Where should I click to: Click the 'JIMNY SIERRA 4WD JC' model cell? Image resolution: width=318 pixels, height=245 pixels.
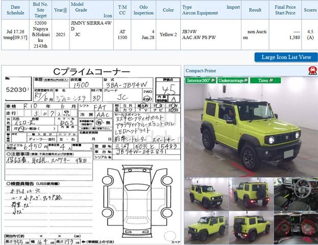tap(91, 35)
